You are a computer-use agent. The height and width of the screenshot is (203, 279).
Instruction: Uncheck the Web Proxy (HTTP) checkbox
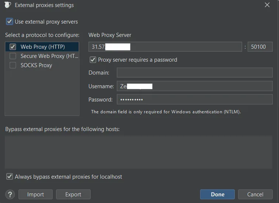[13, 47]
